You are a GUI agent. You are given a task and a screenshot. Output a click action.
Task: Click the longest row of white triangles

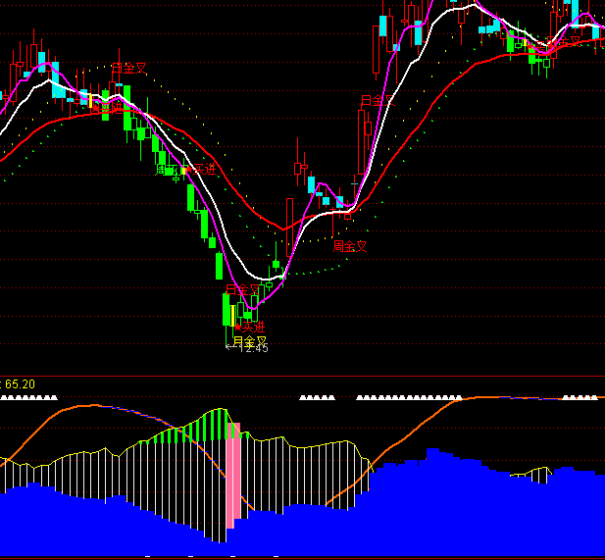tap(409, 398)
